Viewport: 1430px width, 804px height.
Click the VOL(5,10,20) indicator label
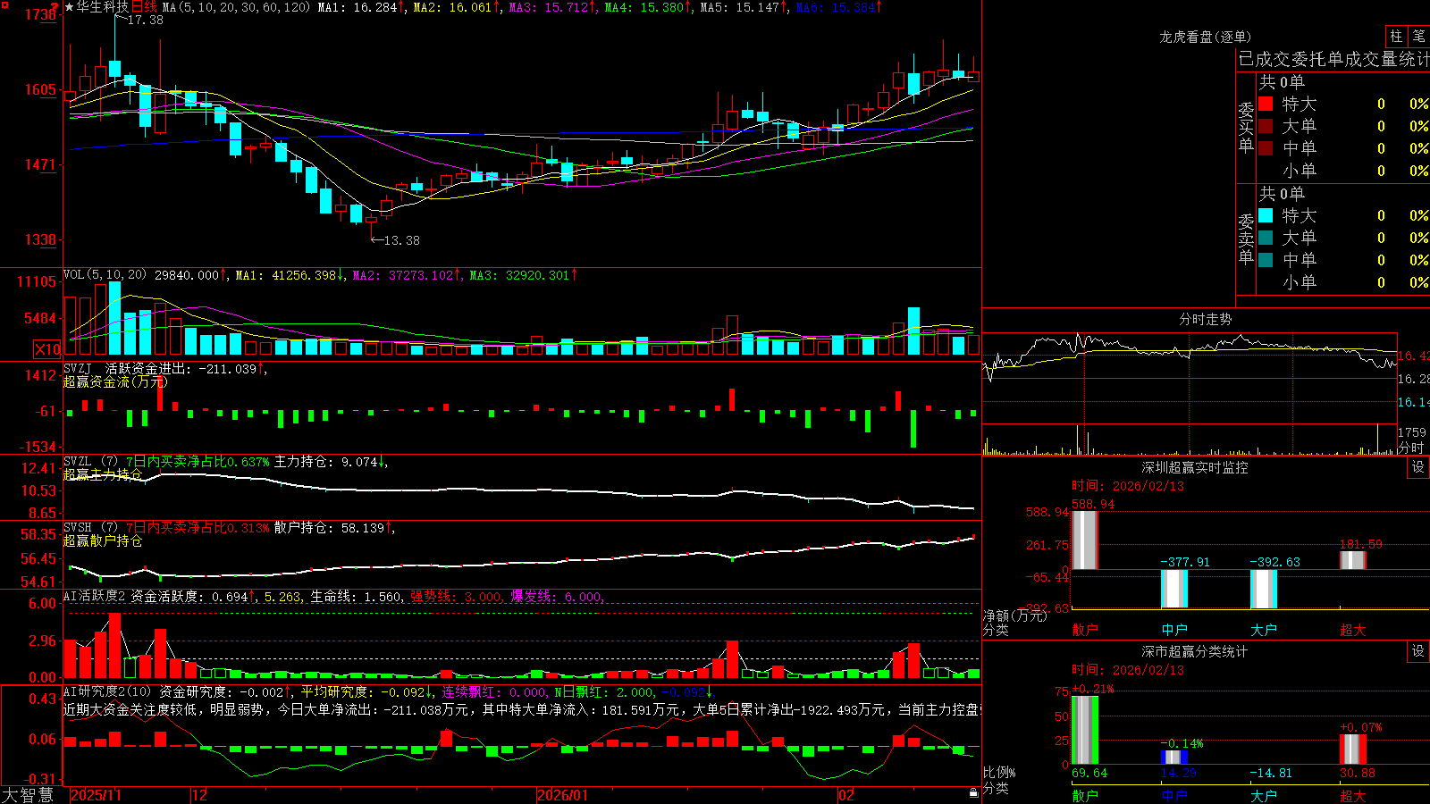(x=105, y=275)
